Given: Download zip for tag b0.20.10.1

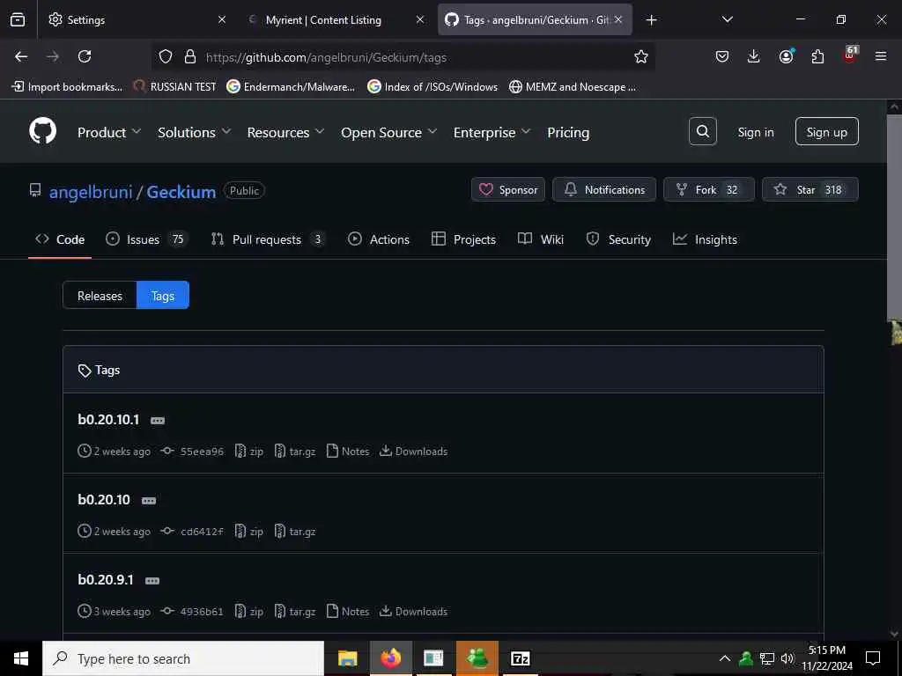Looking at the screenshot, I should [x=249, y=452].
